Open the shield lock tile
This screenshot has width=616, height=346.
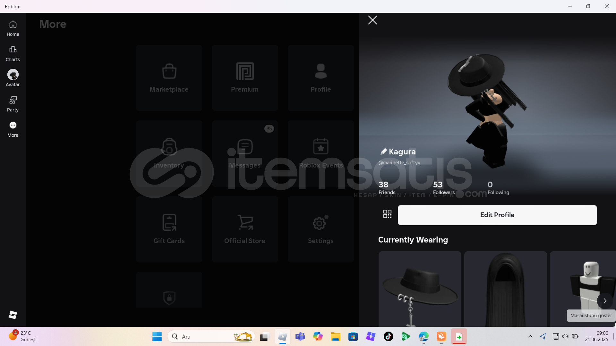click(x=169, y=290)
